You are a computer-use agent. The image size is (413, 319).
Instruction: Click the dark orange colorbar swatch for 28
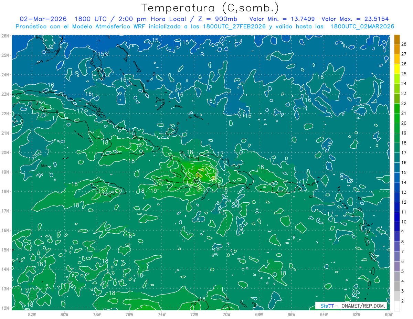pos(397,39)
